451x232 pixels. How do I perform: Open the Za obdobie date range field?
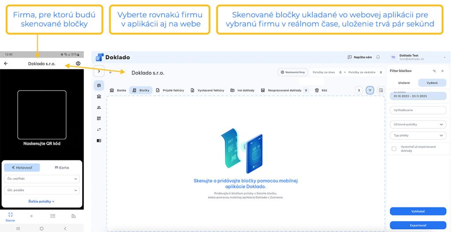coord(418,96)
